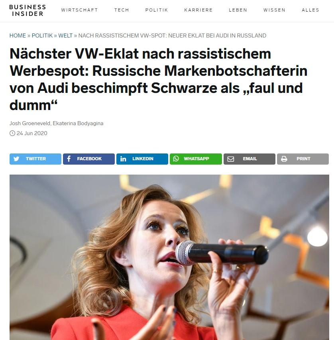Open the Wirtschaft menu section
The image size is (334, 340).
coord(80,10)
